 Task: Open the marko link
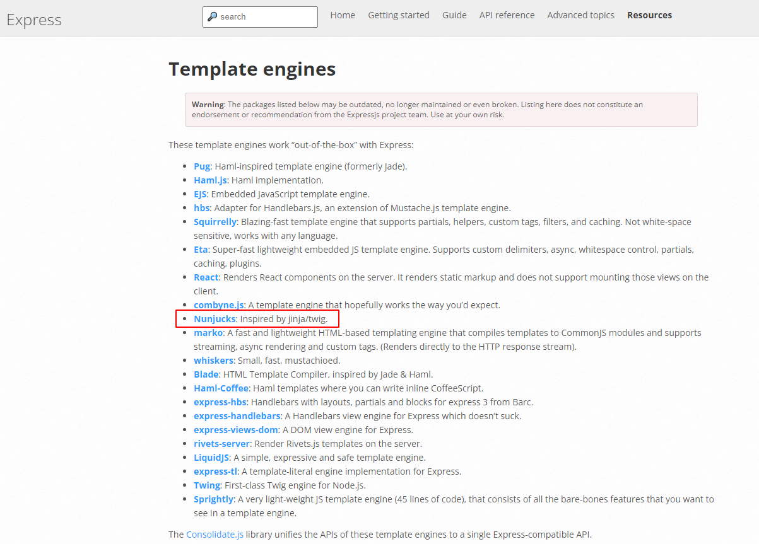click(208, 333)
